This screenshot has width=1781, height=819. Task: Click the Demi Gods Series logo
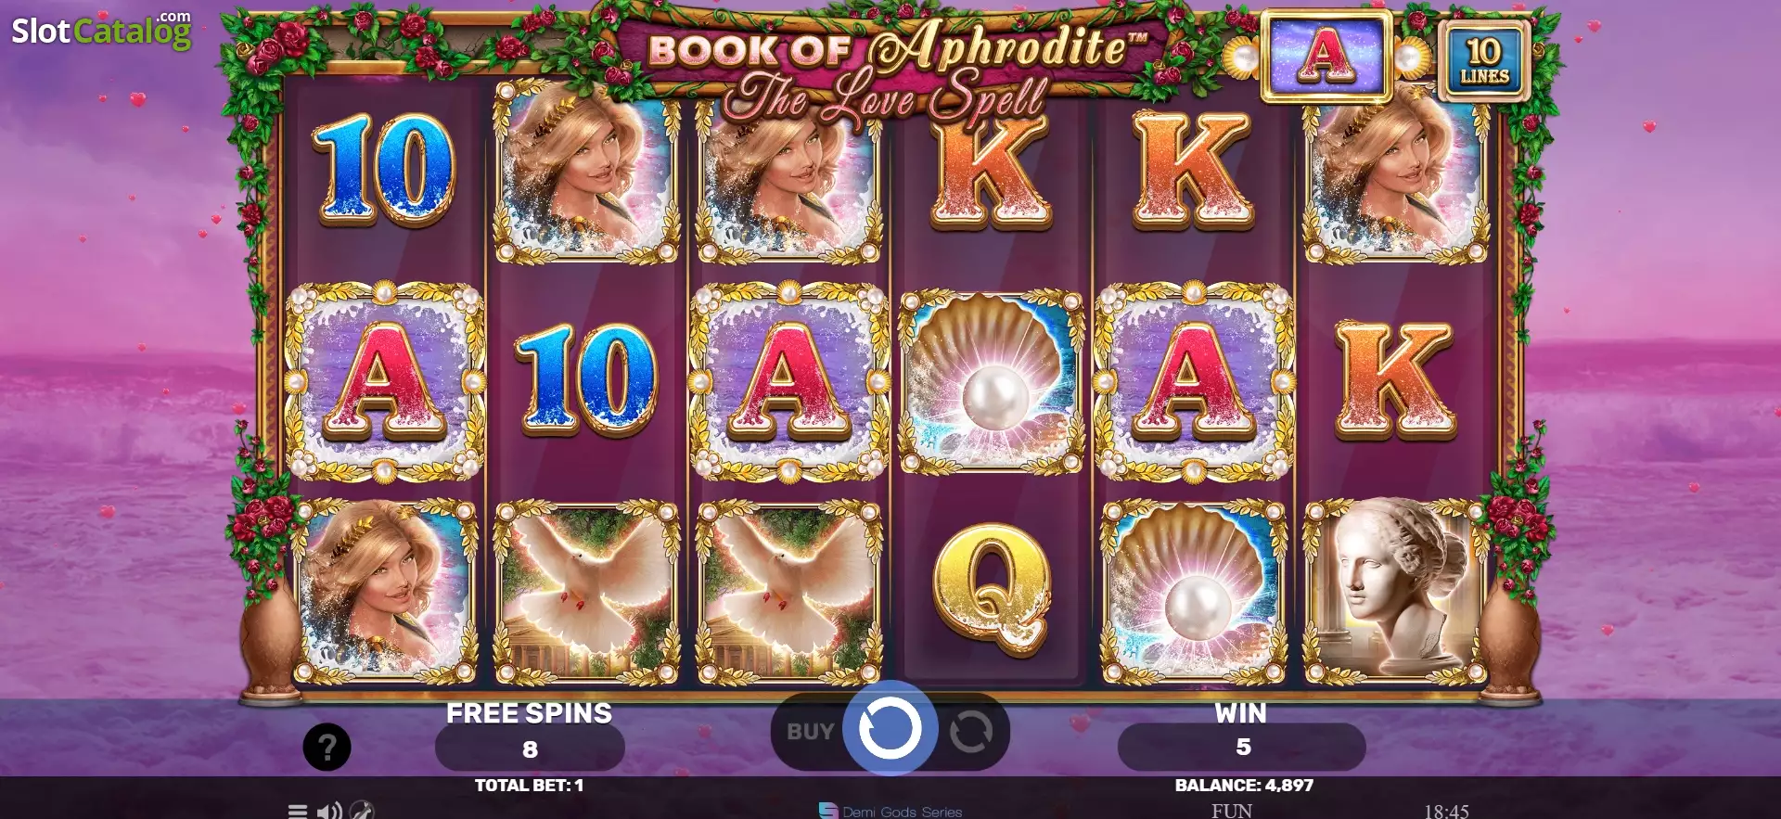890,811
